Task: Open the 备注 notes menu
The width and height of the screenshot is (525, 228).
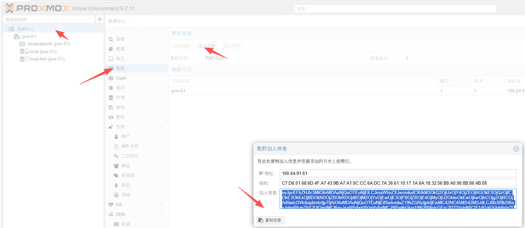Action: pyautogui.click(x=120, y=59)
